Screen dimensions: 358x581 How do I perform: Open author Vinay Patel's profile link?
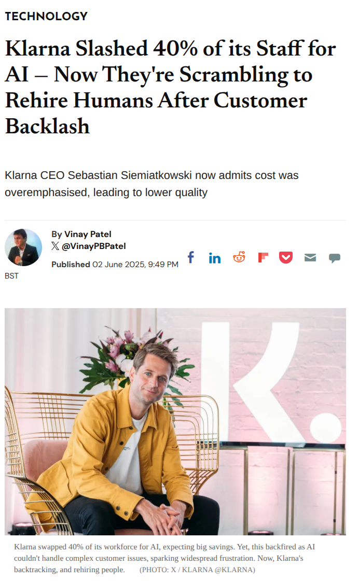(x=88, y=234)
